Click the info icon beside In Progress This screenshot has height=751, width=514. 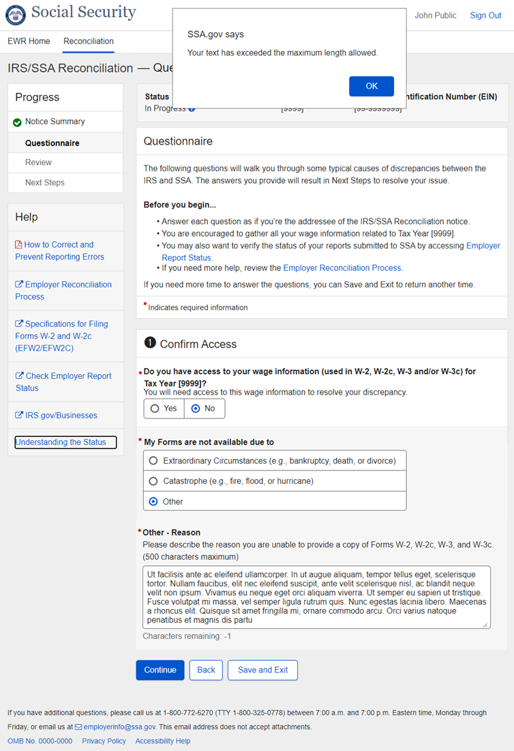pyautogui.click(x=192, y=109)
